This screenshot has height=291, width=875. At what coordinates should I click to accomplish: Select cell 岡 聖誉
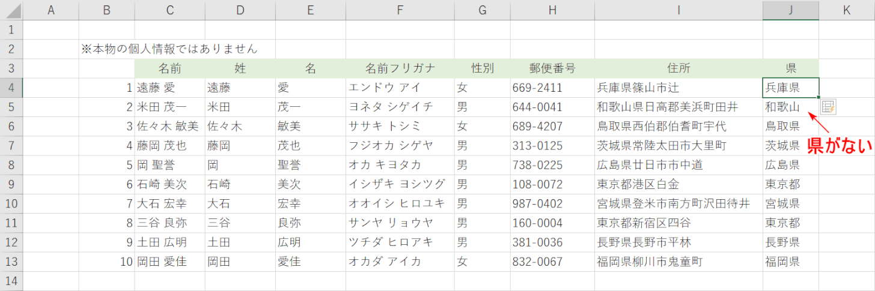[169, 165]
